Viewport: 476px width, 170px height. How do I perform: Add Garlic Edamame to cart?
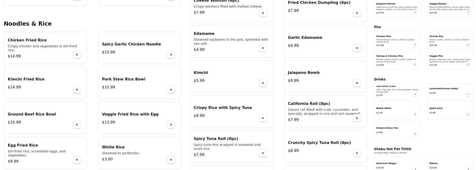(x=357, y=48)
